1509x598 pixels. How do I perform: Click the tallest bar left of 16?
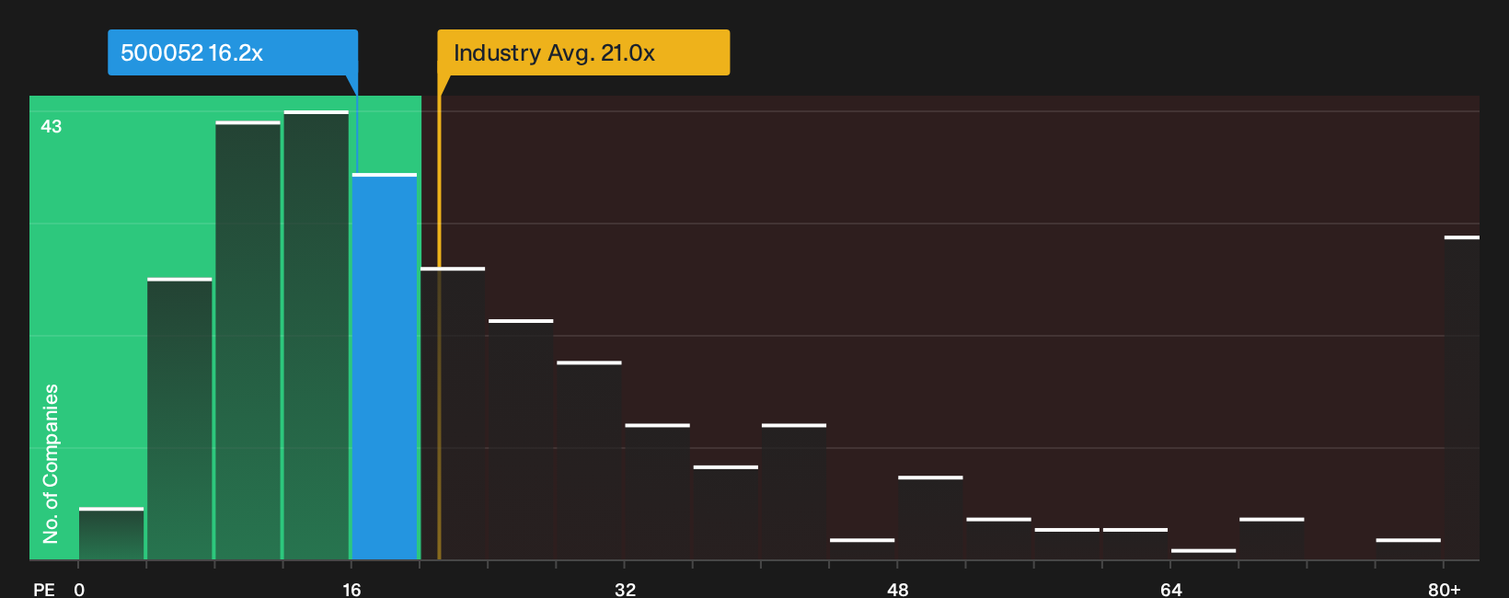pos(317,335)
